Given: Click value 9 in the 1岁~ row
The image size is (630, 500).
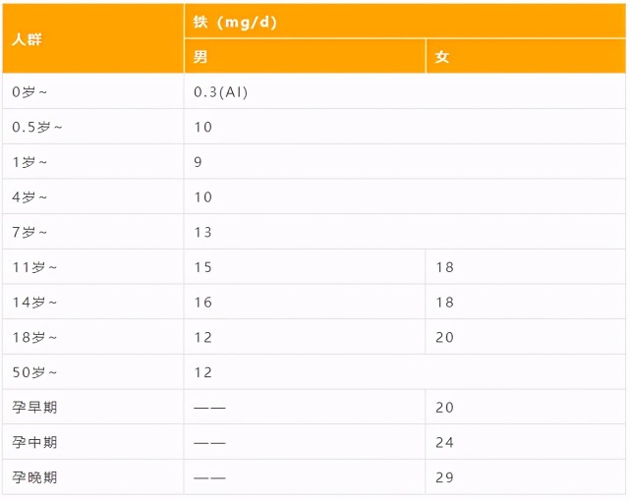Looking at the screenshot, I should (x=198, y=162).
